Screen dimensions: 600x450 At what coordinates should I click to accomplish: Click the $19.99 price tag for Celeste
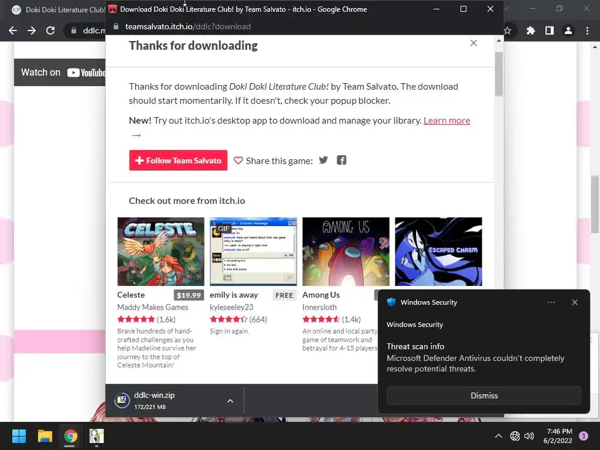coord(189,295)
